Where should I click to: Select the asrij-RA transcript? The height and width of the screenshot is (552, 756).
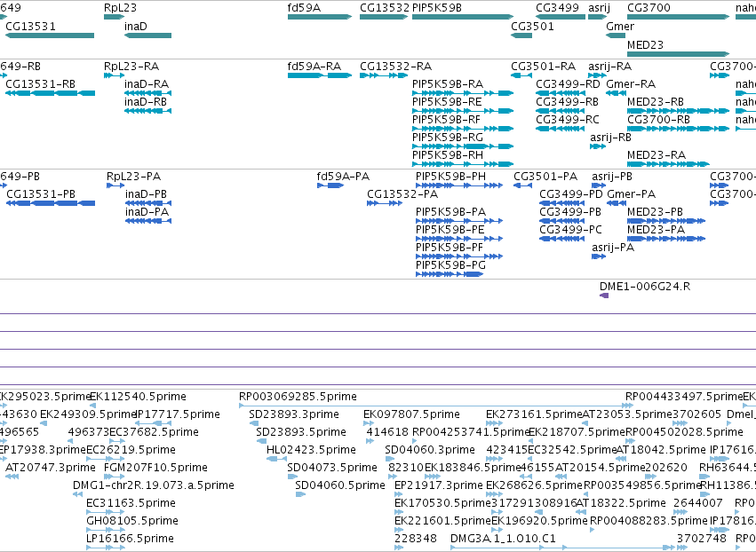pos(597,75)
